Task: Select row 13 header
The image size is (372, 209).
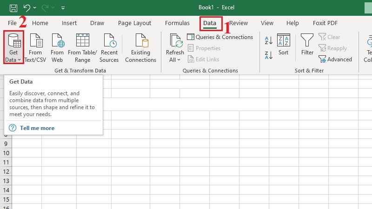Action: click(x=6, y=181)
